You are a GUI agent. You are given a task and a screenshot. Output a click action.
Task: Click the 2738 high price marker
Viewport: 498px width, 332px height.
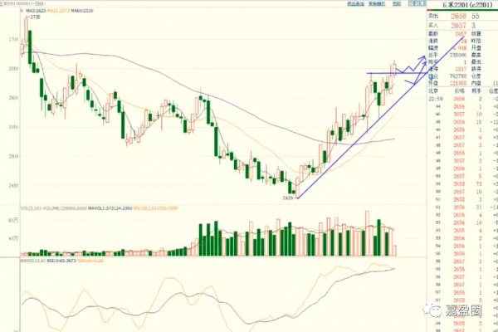coord(37,17)
